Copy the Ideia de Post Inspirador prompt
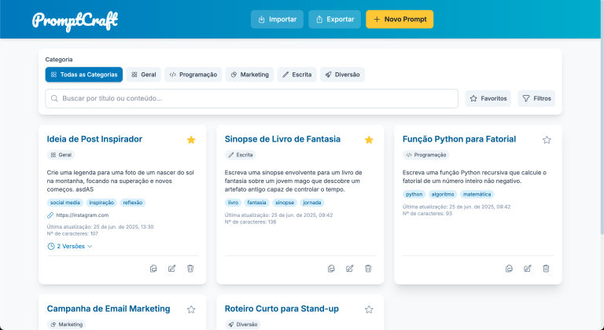Viewport: 604px width, 330px height. tap(153, 269)
